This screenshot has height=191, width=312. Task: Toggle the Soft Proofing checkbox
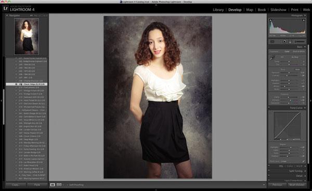click(68, 185)
